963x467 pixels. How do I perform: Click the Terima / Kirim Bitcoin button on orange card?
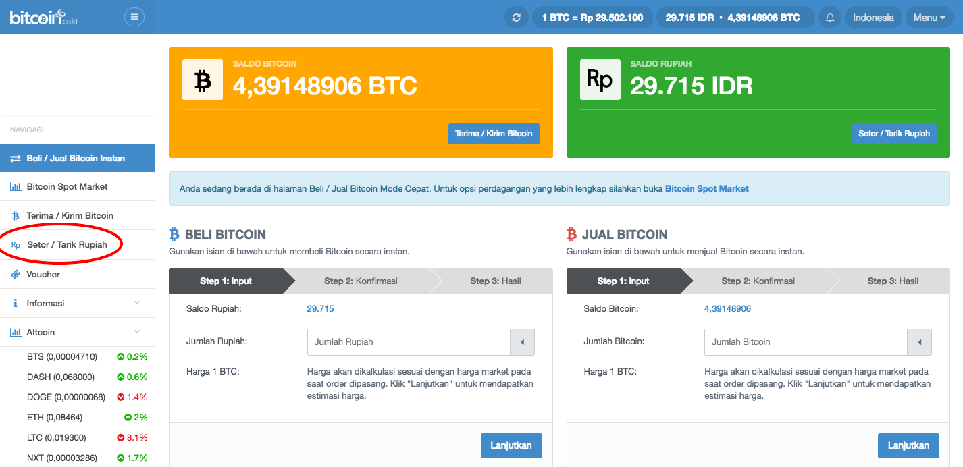click(494, 134)
